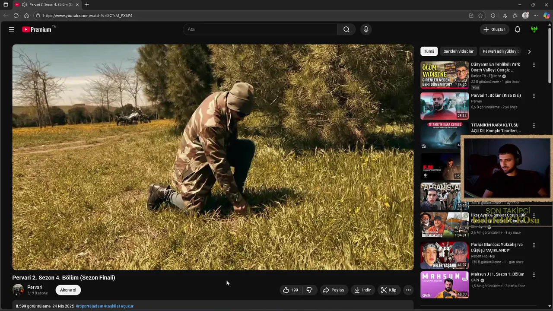View site information lock icon
The image size is (553, 311).
coord(38,16)
